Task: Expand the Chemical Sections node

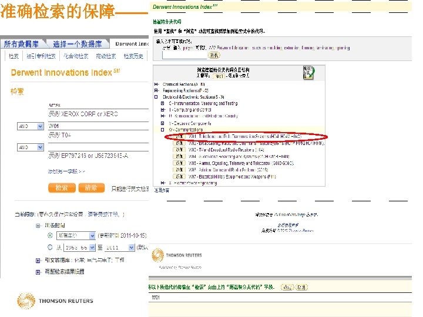Action: [x=156, y=84]
